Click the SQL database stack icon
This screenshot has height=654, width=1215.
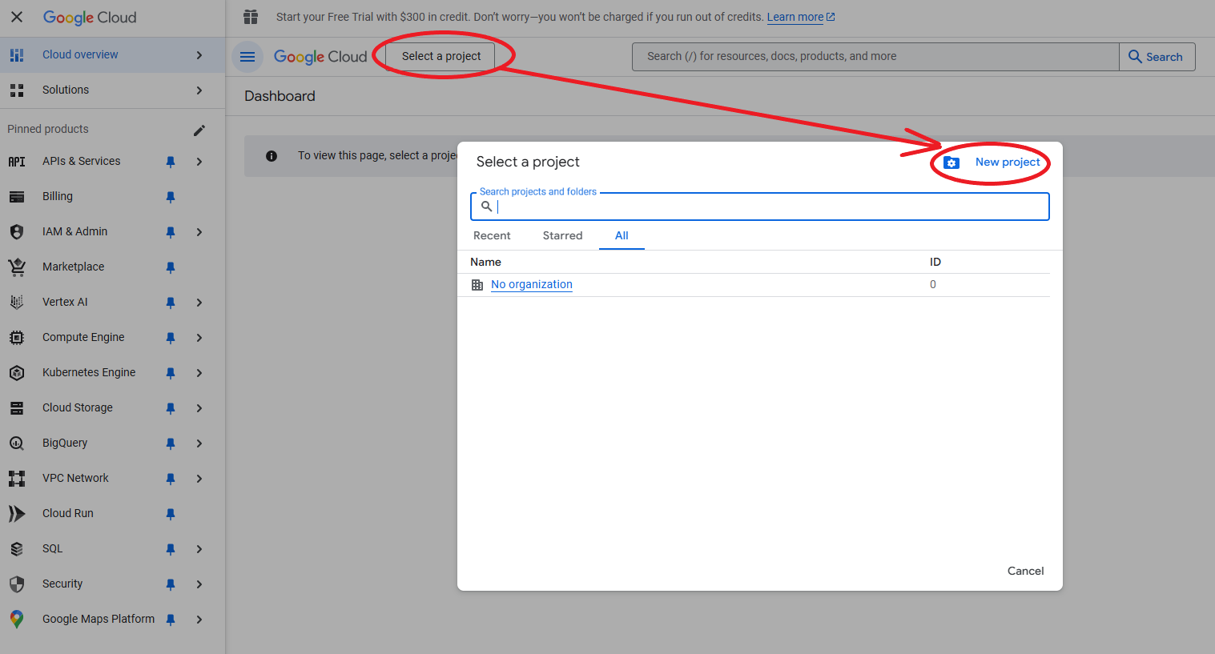[x=17, y=549]
